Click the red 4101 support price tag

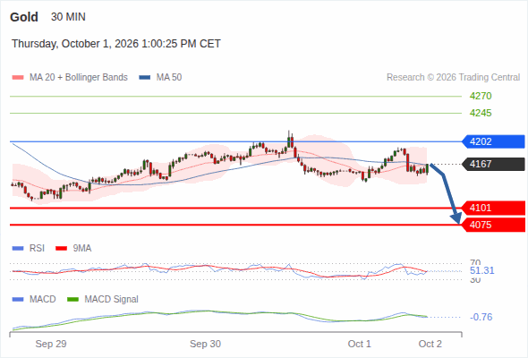click(492, 208)
